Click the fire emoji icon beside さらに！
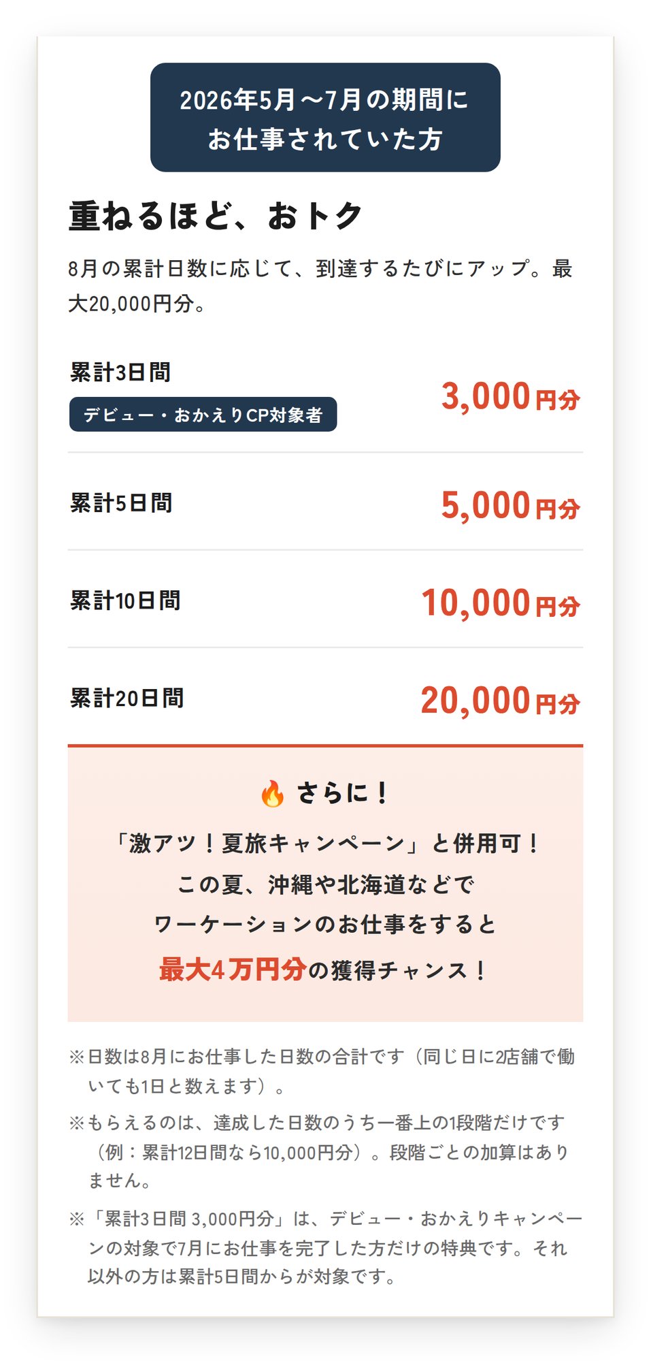This screenshot has width=651, height=1361. click(273, 793)
